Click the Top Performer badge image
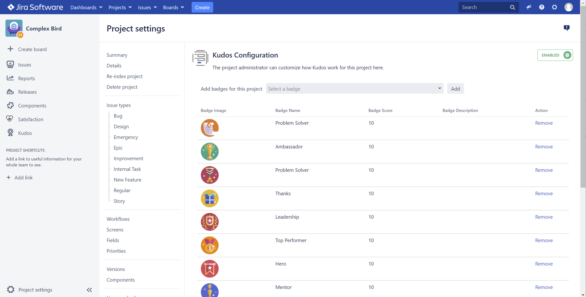The image size is (586, 297). [210, 245]
